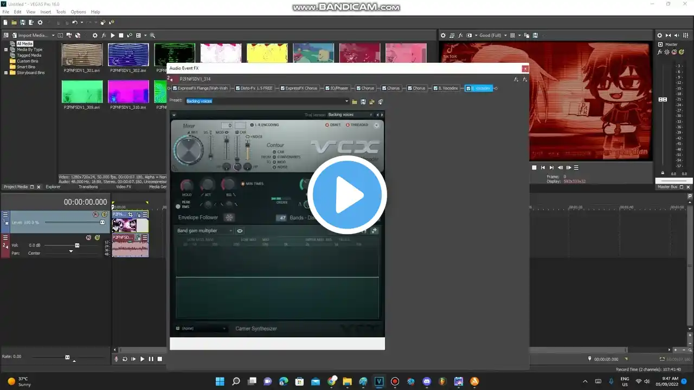Image resolution: width=694 pixels, height=390 pixels.
Task: Open the Options menu
Action: [79, 12]
